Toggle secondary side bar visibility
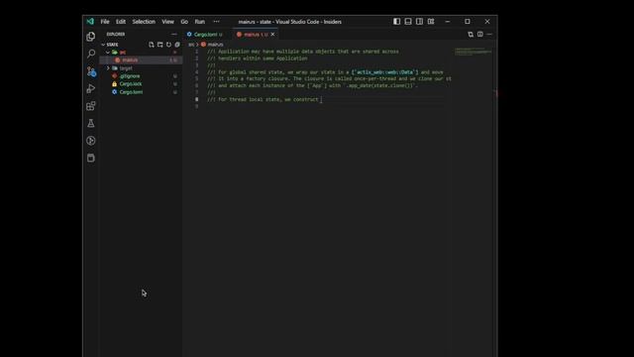 click(419, 22)
